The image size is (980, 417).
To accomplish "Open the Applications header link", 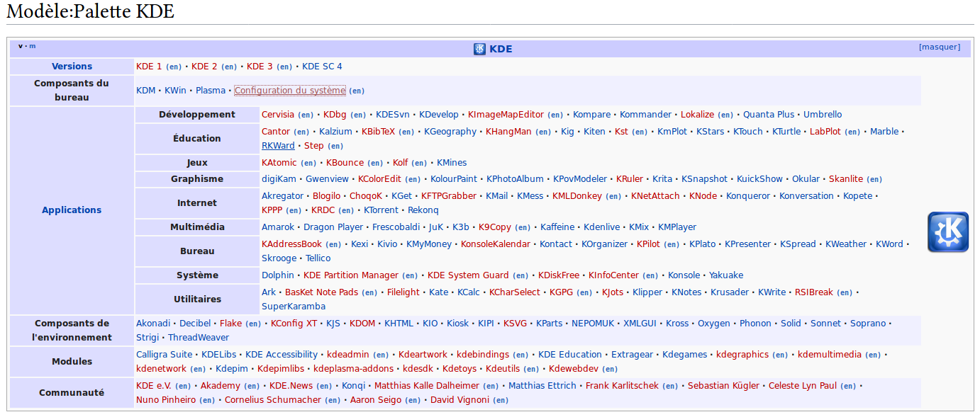I will click(72, 210).
